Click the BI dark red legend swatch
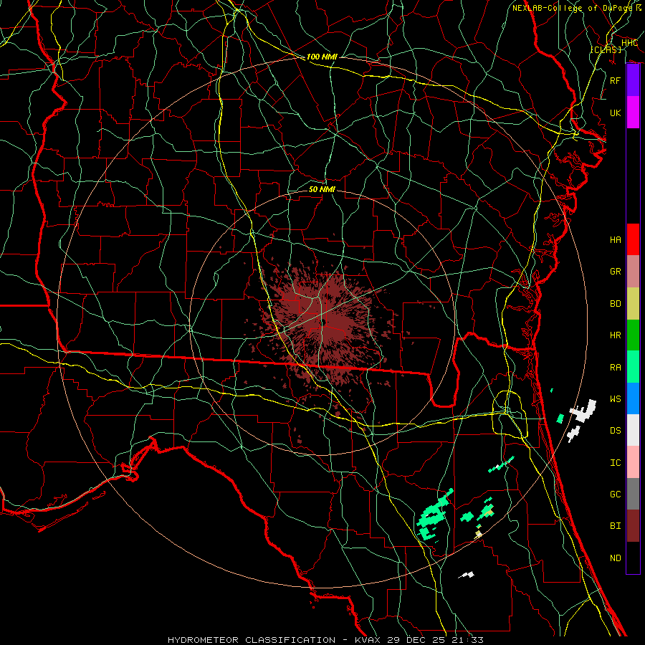Viewport: 645px width, 645px height. [x=633, y=526]
